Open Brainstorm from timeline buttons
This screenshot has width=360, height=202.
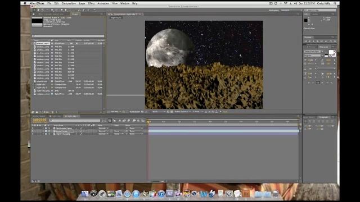[x=134, y=121]
